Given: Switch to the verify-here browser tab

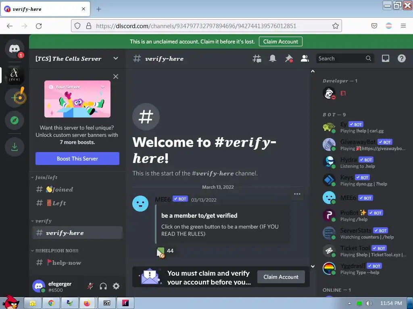Looking at the screenshot, I should pos(45,9).
